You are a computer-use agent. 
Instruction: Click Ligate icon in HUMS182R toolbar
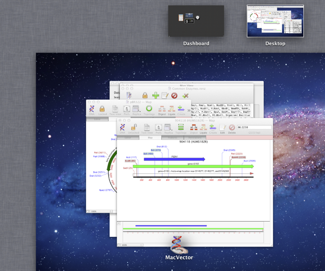pos(203,127)
